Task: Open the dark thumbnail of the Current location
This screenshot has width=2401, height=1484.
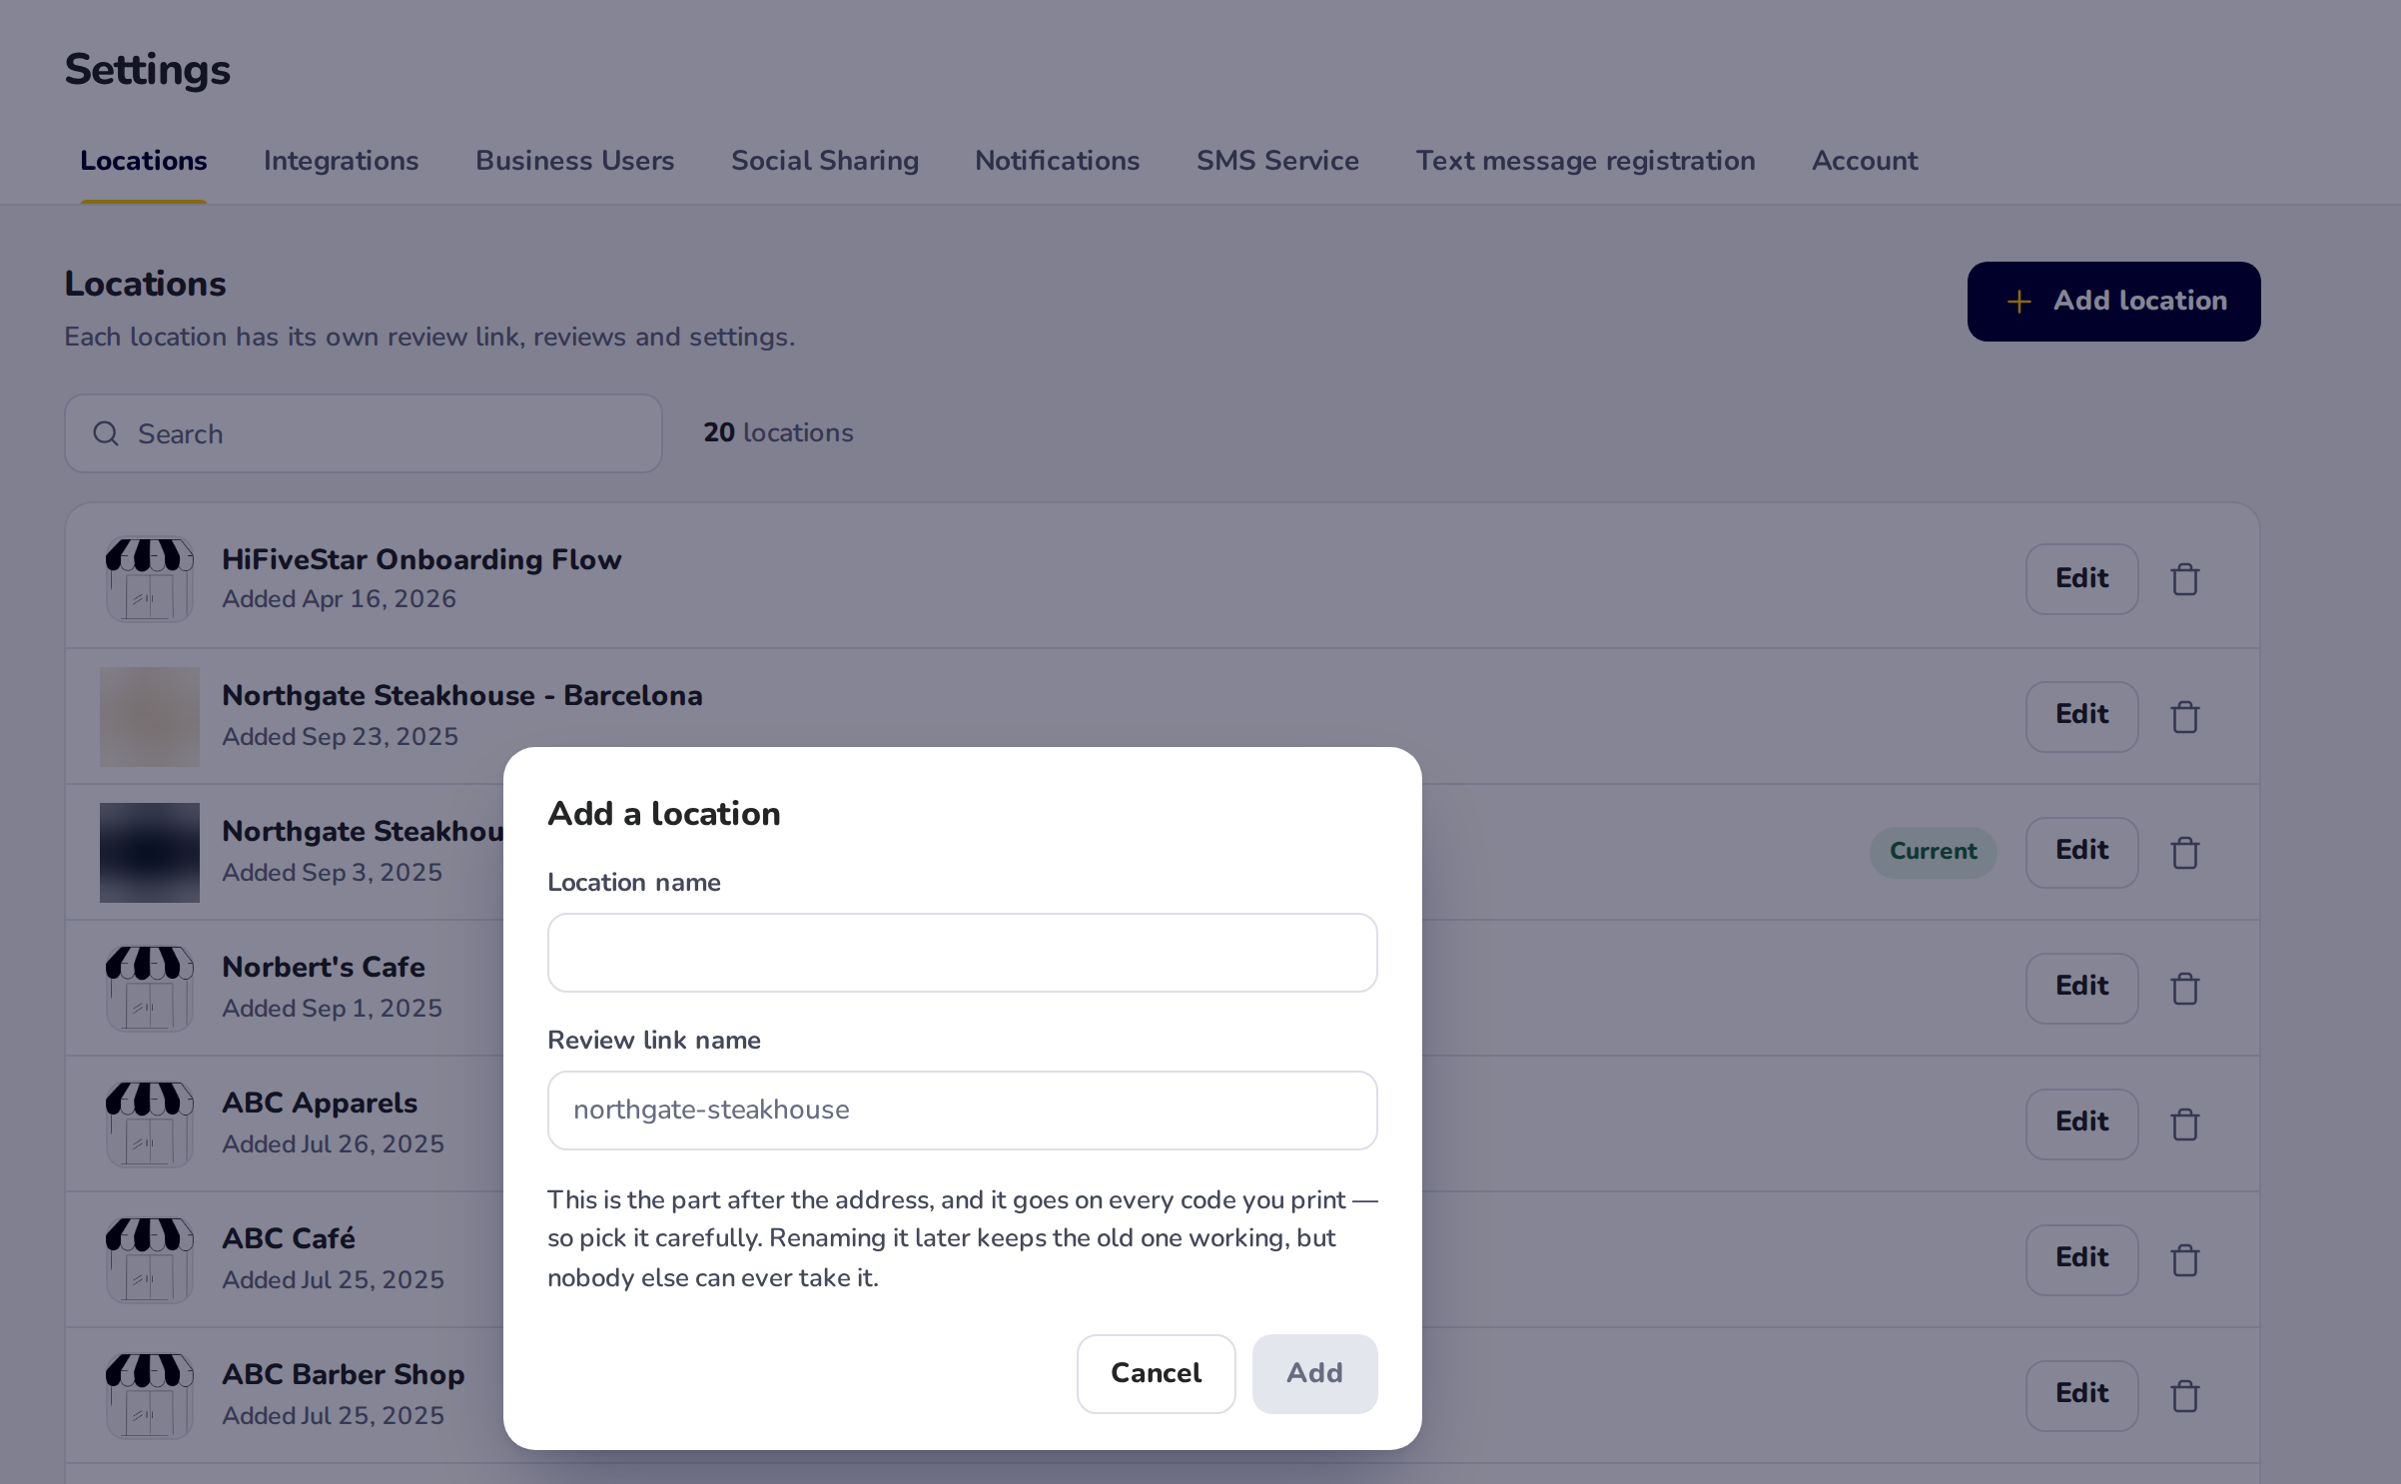Action: (x=150, y=852)
